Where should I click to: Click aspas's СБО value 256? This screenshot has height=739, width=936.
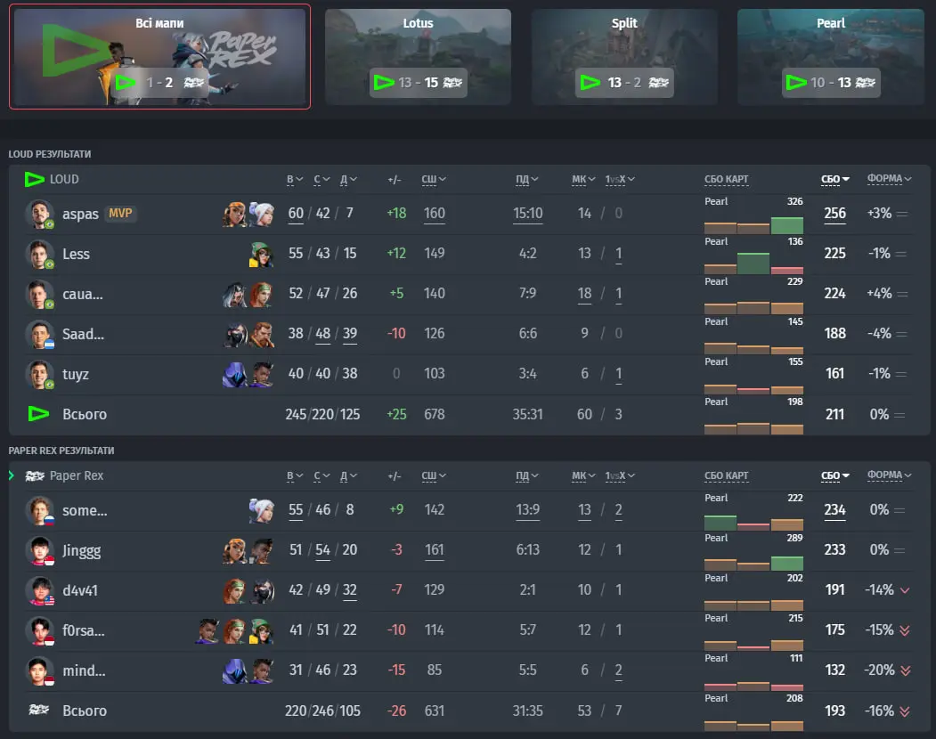point(835,214)
